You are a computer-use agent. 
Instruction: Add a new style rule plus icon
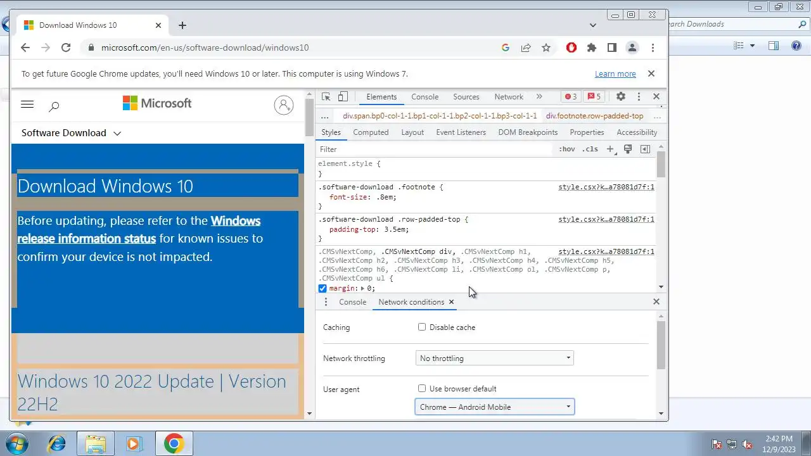[610, 149]
